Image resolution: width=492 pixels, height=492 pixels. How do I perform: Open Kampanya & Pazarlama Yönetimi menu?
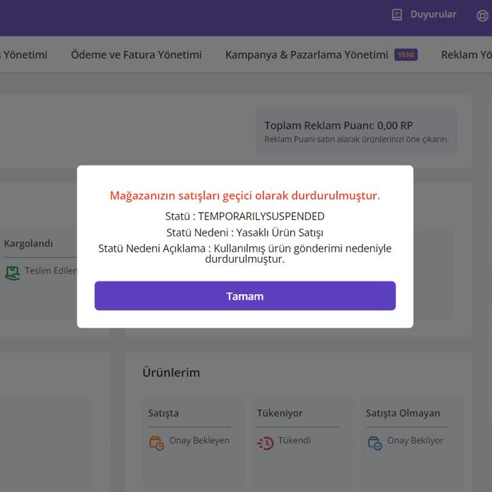click(x=307, y=54)
